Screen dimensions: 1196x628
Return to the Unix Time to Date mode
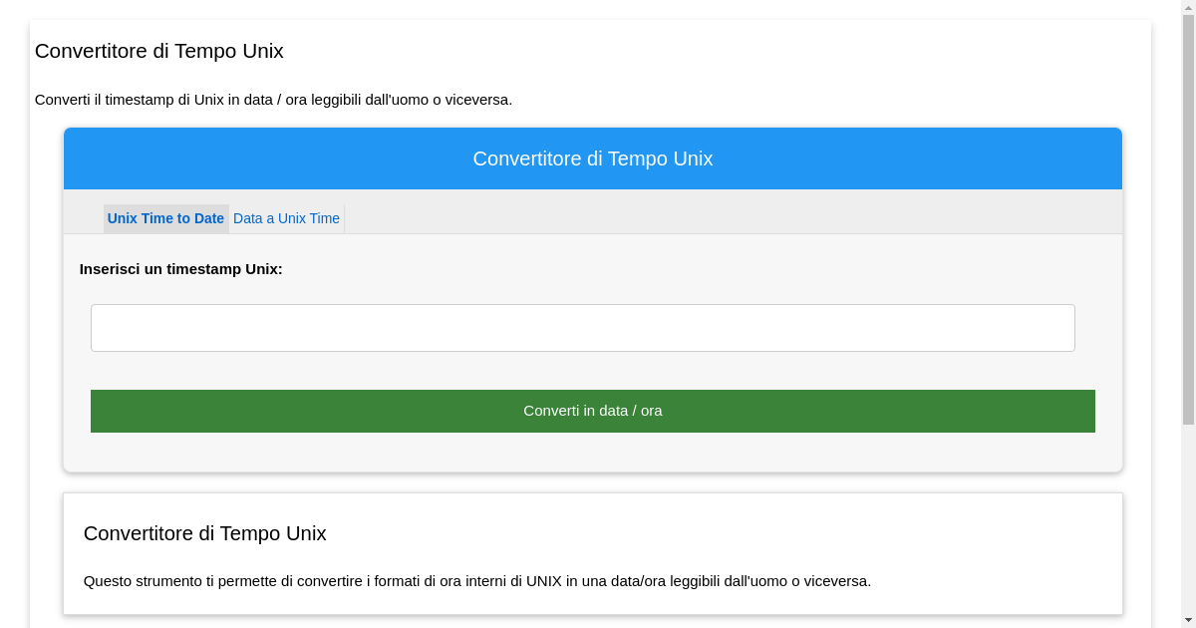165,218
